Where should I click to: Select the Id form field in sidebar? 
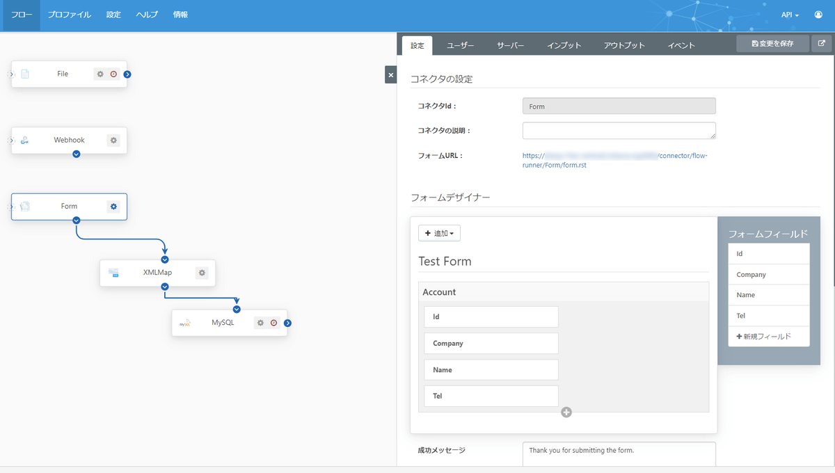(769, 254)
